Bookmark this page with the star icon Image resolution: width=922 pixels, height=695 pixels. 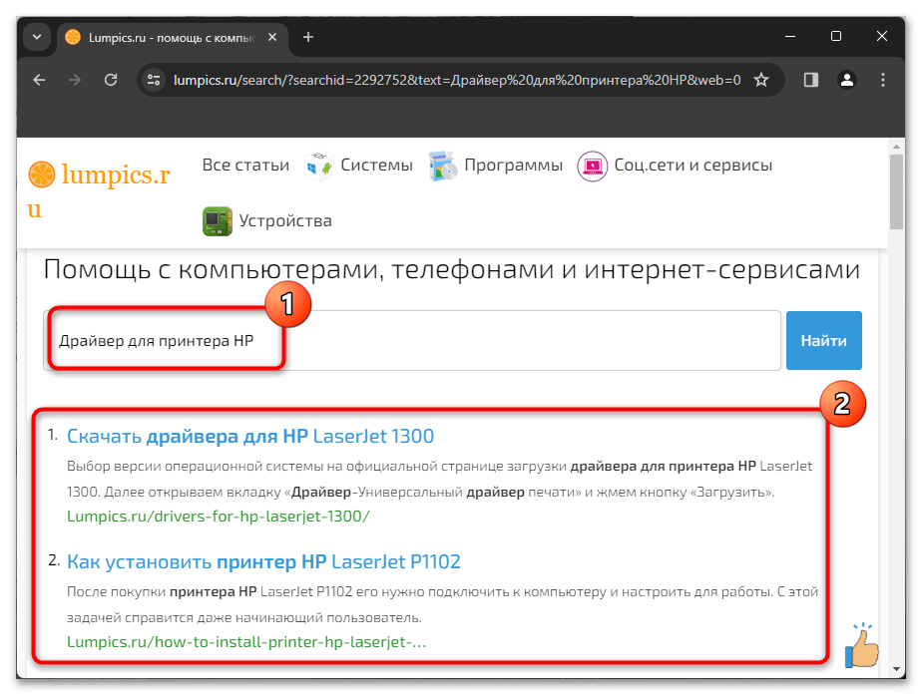pos(761,80)
